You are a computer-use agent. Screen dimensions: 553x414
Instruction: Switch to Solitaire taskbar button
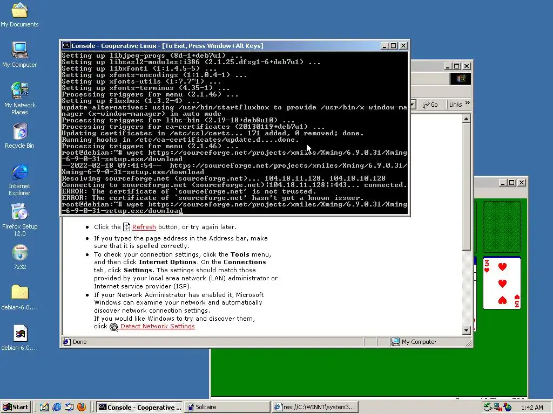point(227,407)
